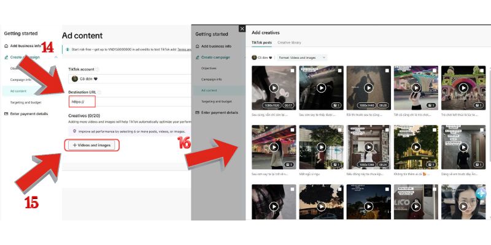Click the lightbulb icon in the improve performance tip
Image resolution: width=491 pixels, height=245 pixels.
click(74, 132)
